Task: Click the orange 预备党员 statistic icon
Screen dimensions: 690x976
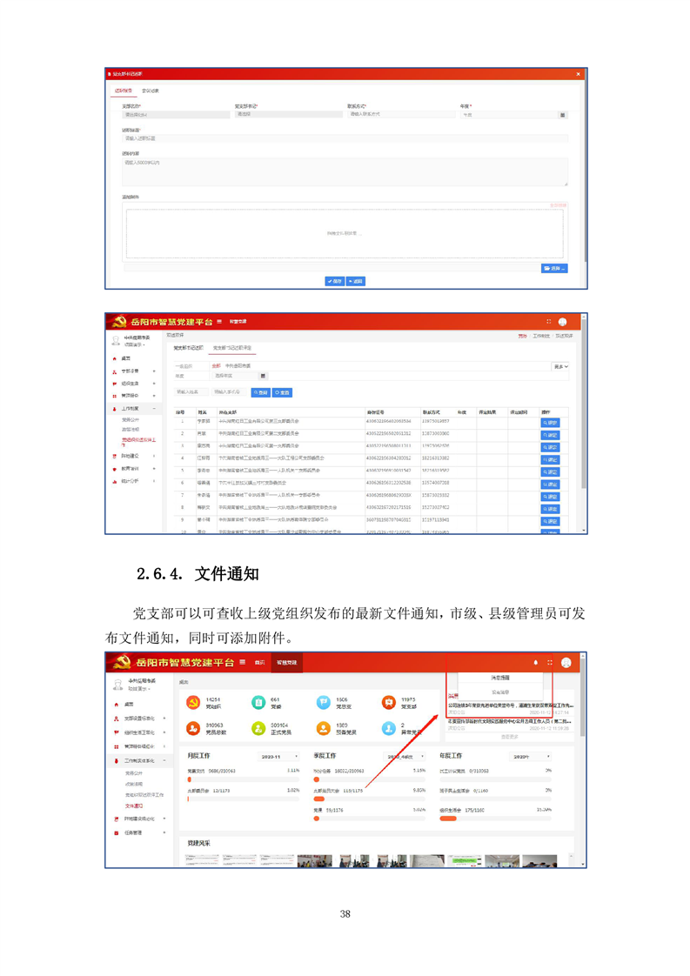Action: click(x=323, y=727)
